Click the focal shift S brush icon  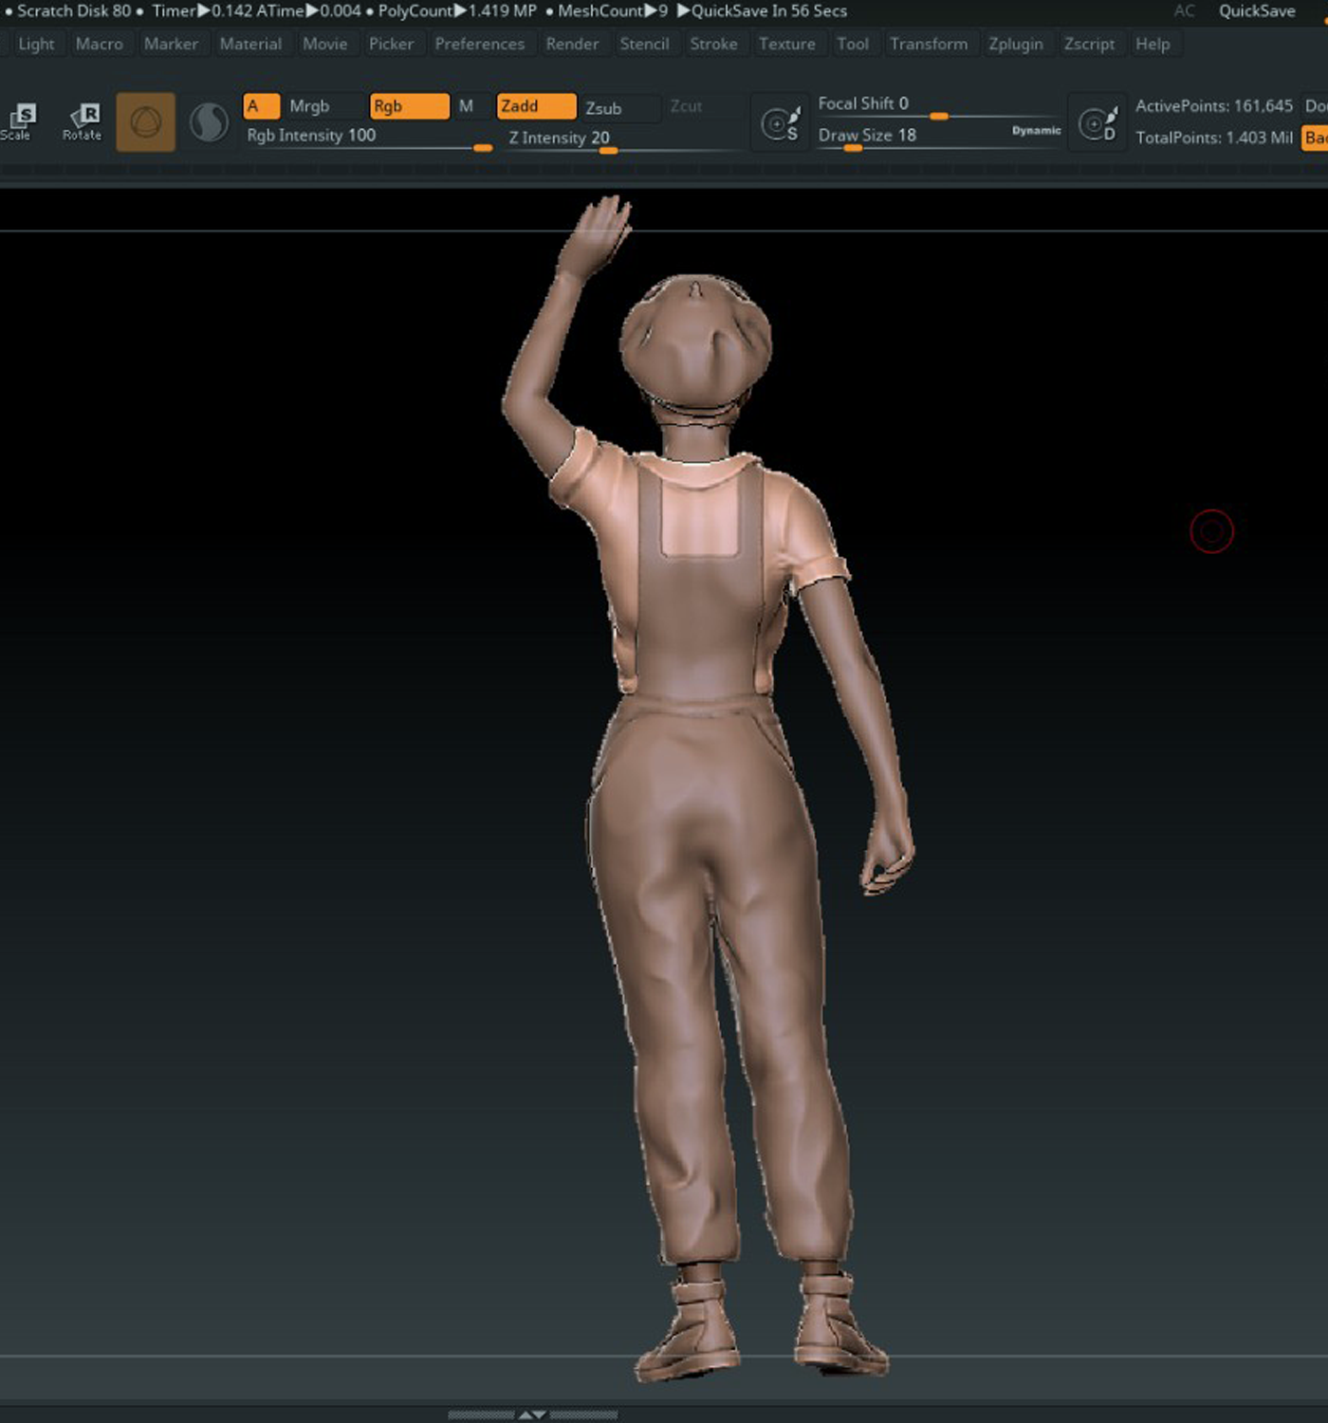tap(782, 123)
